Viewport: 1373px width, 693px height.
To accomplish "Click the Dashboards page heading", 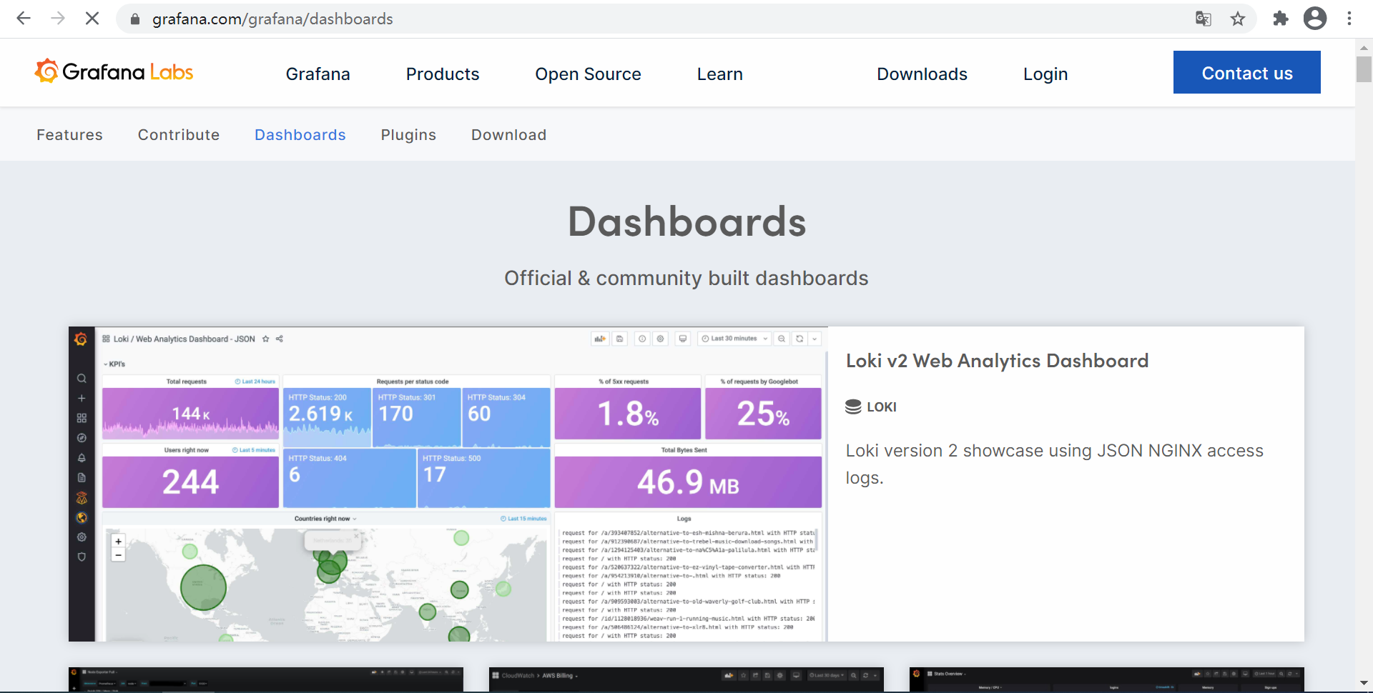I will (x=686, y=221).
